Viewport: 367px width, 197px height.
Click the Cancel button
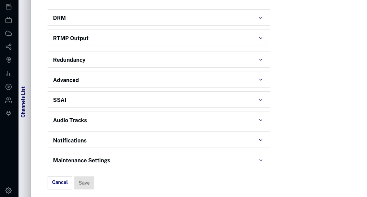60,183
